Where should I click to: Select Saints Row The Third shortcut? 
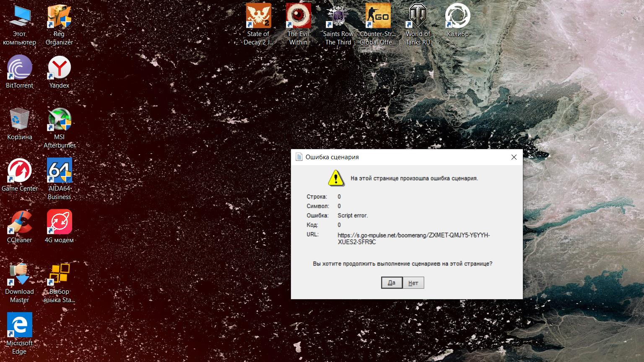pyautogui.click(x=338, y=25)
